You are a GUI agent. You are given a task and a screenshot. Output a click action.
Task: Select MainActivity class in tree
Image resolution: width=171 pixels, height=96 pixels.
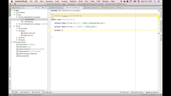[29, 22]
